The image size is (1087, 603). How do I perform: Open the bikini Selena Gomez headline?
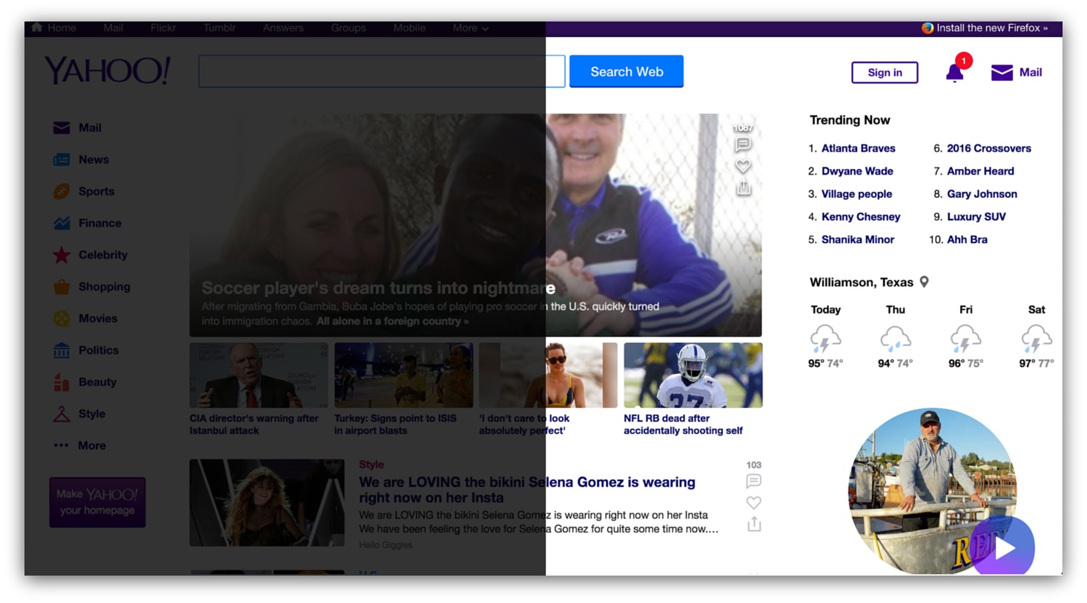527,490
